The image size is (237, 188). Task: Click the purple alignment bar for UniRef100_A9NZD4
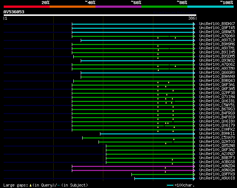click(x=133, y=167)
